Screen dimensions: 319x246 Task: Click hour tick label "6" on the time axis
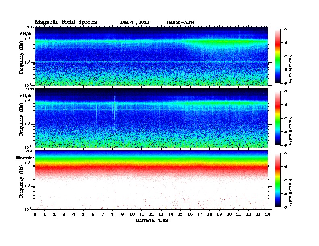pos(93,214)
